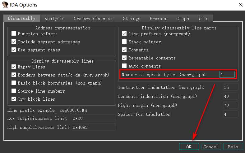Click the Right margin input field

(x=230, y=105)
